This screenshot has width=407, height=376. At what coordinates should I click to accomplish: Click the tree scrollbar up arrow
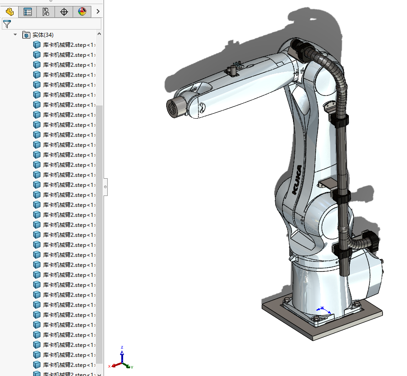click(x=99, y=34)
